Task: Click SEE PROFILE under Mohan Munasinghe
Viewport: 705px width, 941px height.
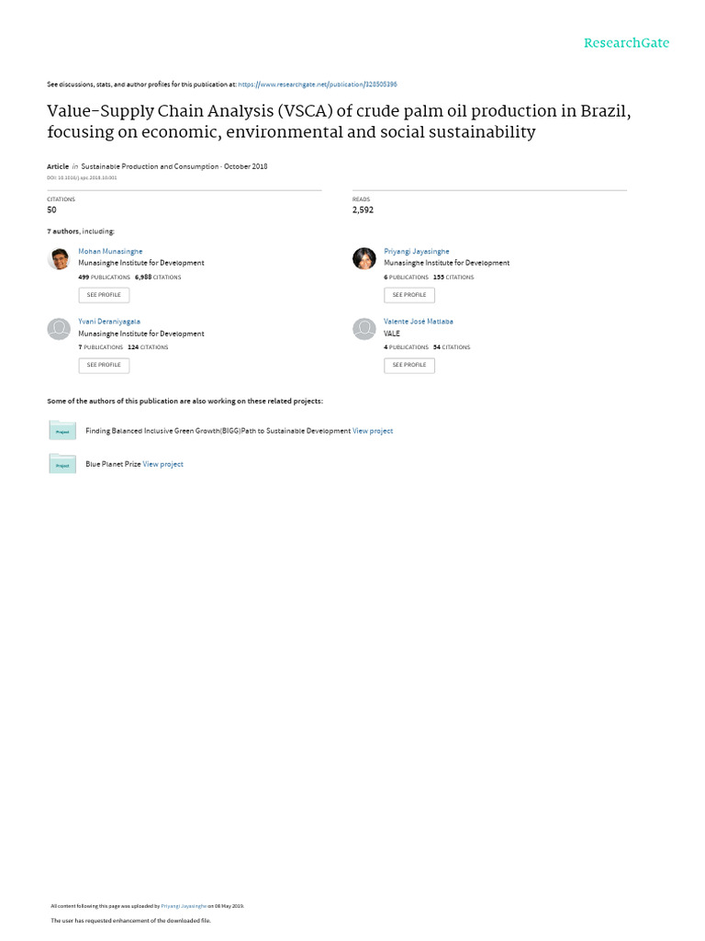Action: coord(104,295)
